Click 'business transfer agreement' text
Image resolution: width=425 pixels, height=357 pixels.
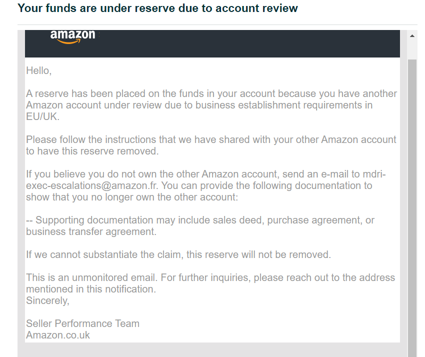(x=91, y=232)
